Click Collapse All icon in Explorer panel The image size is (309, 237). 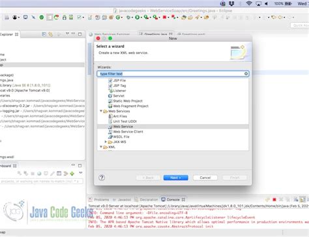point(44,34)
